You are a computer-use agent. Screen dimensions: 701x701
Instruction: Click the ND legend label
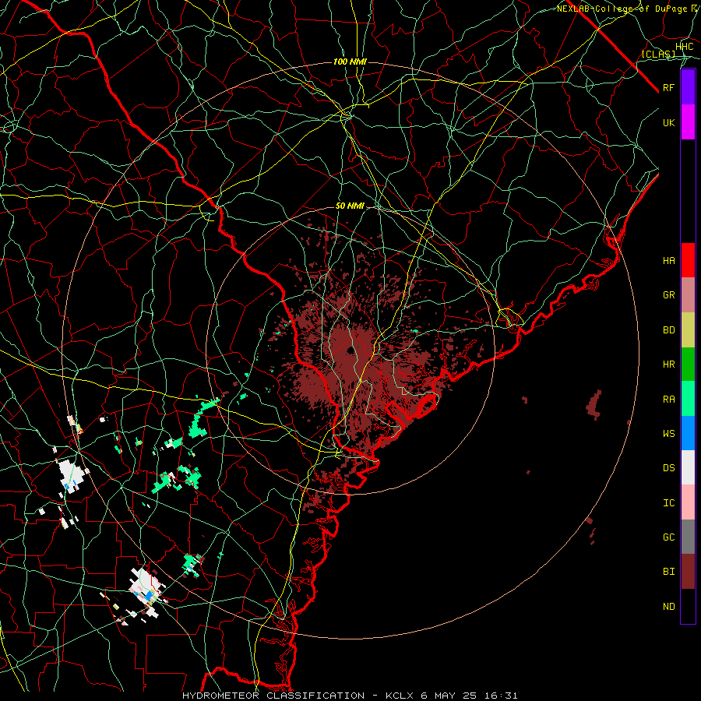pyautogui.click(x=669, y=607)
